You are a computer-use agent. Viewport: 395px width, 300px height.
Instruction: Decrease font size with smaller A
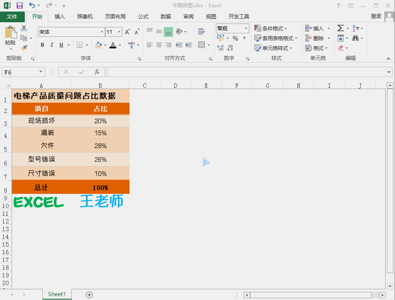137,32
